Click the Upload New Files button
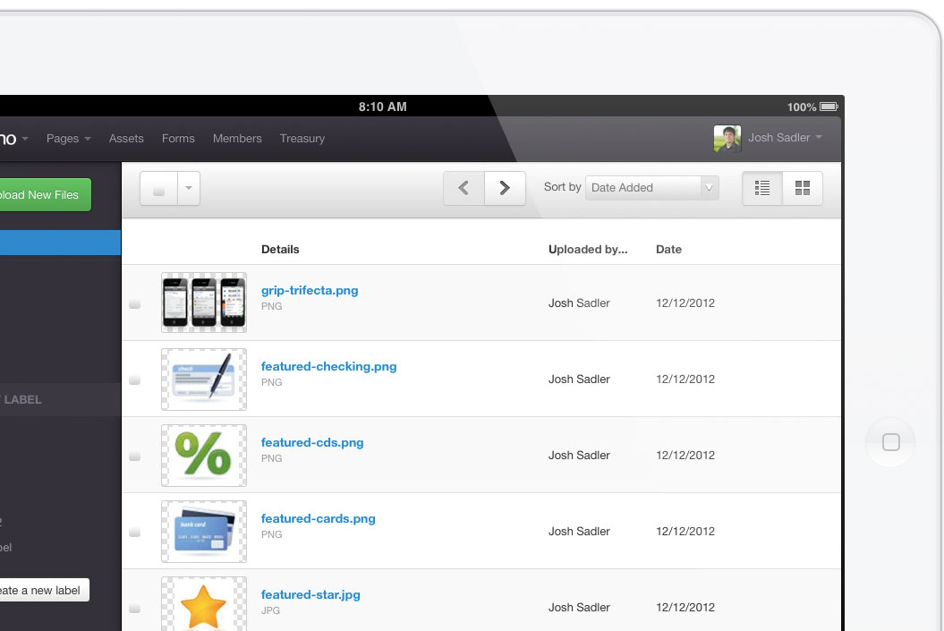 coord(40,195)
